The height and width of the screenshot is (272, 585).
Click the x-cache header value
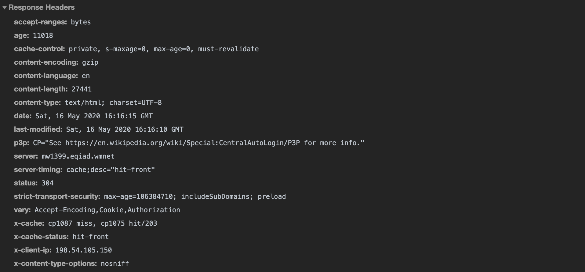click(103, 224)
